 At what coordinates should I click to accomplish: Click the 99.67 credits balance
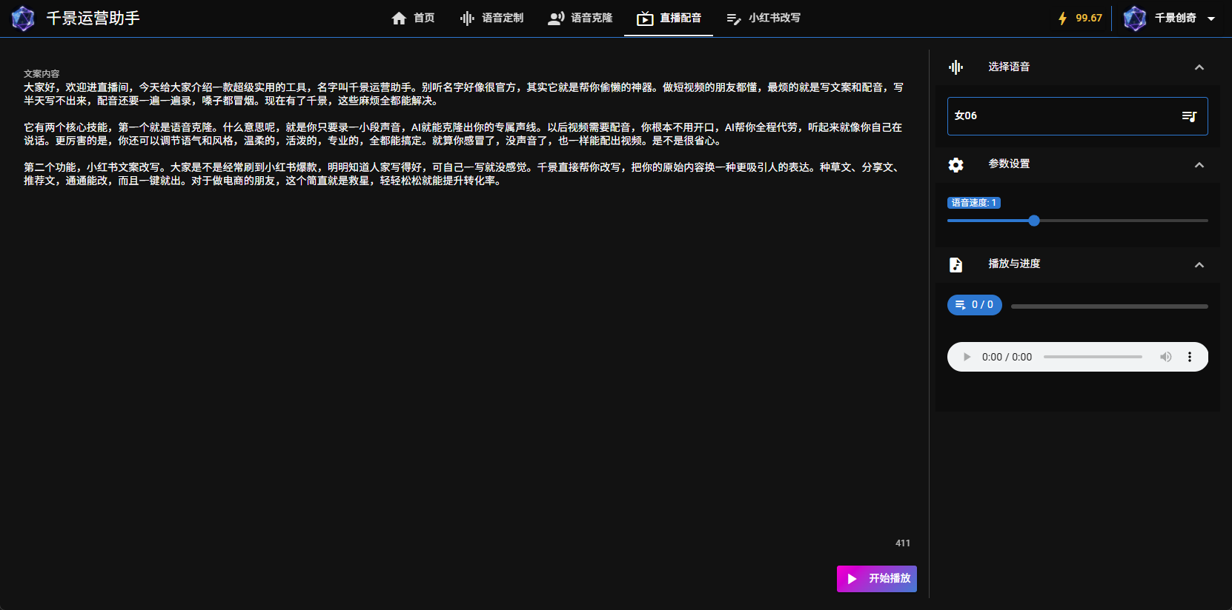point(1089,19)
